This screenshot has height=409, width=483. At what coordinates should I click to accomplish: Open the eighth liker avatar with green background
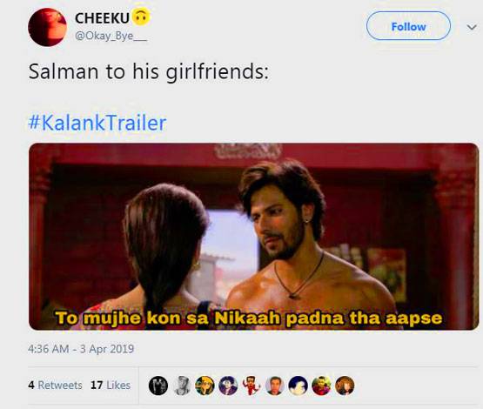pos(322,386)
